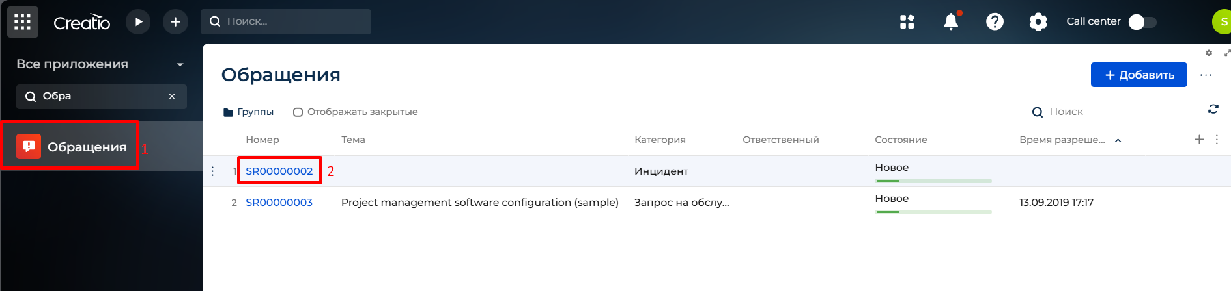1231x291 pixels.
Task: Open the system settings gear
Action: coord(1038,22)
